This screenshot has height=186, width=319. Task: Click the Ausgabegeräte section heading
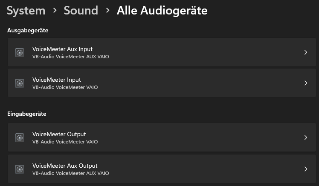click(x=28, y=31)
